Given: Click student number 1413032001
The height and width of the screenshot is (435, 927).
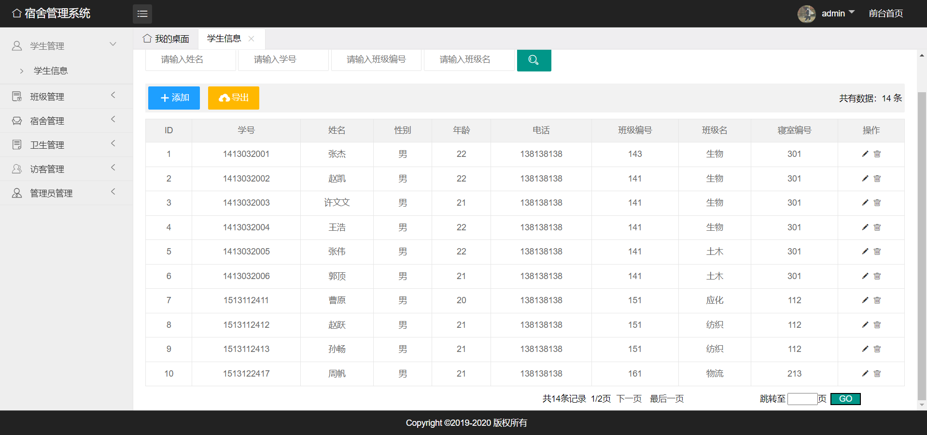Looking at the screenshot, I should (x=246, y=154).
